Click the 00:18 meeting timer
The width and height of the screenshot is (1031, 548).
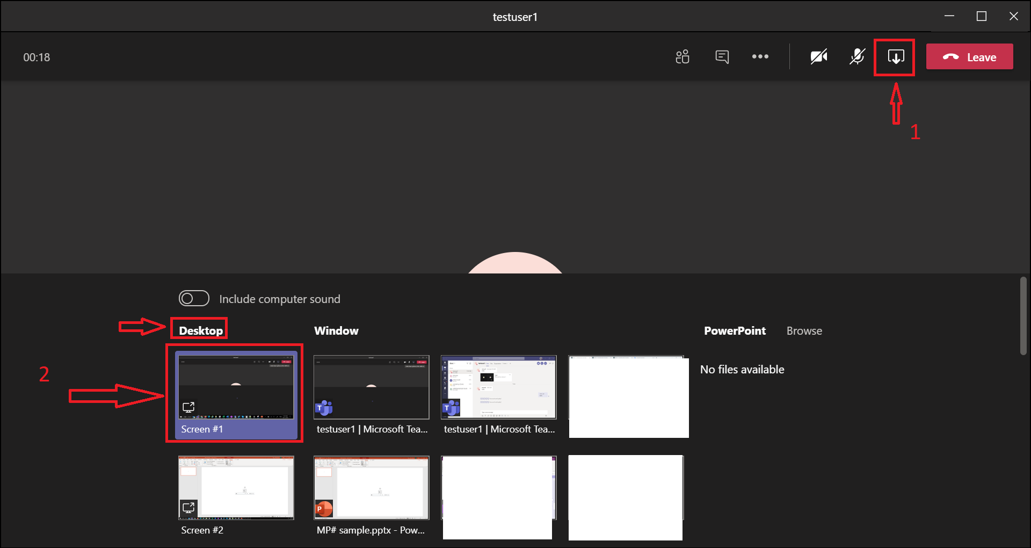37,57
